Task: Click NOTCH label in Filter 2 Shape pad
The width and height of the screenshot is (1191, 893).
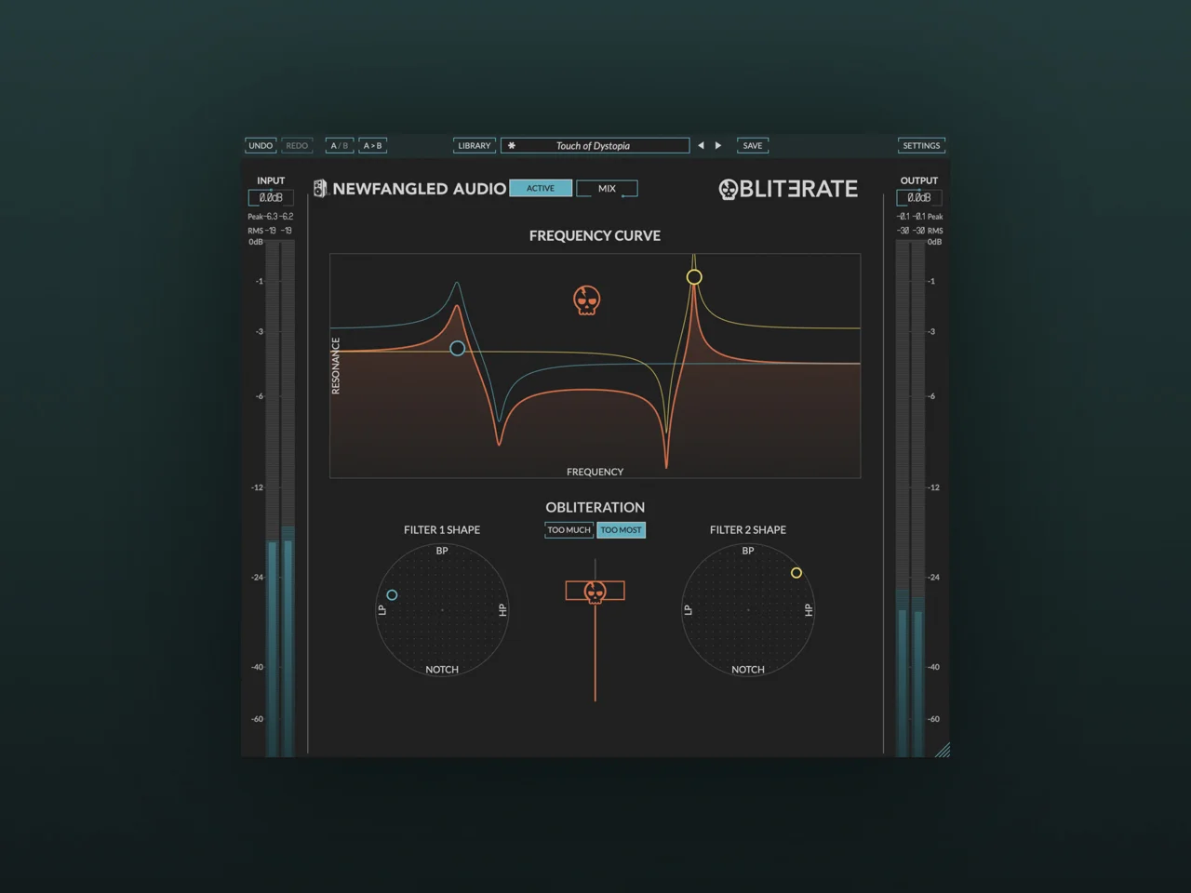Action: [x=748, y=670]
